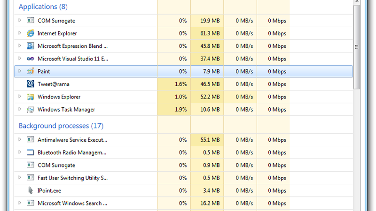The width and height of the screenshot is (376, 211).
Task: Click the Windows Explorer folder icon
Action: pos(31,97)
